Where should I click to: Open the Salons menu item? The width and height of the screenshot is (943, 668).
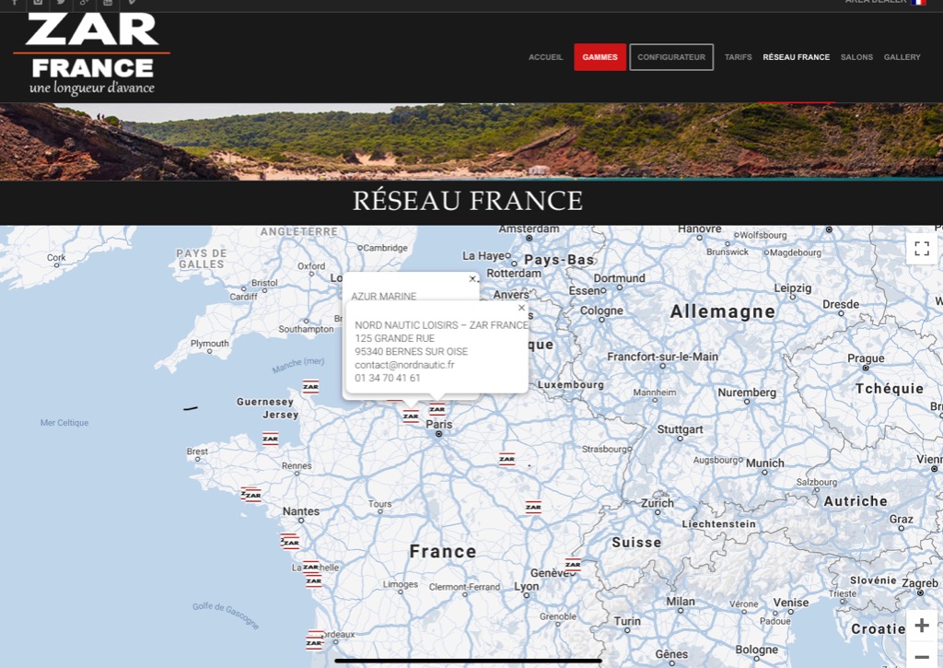tap(856, 57)
